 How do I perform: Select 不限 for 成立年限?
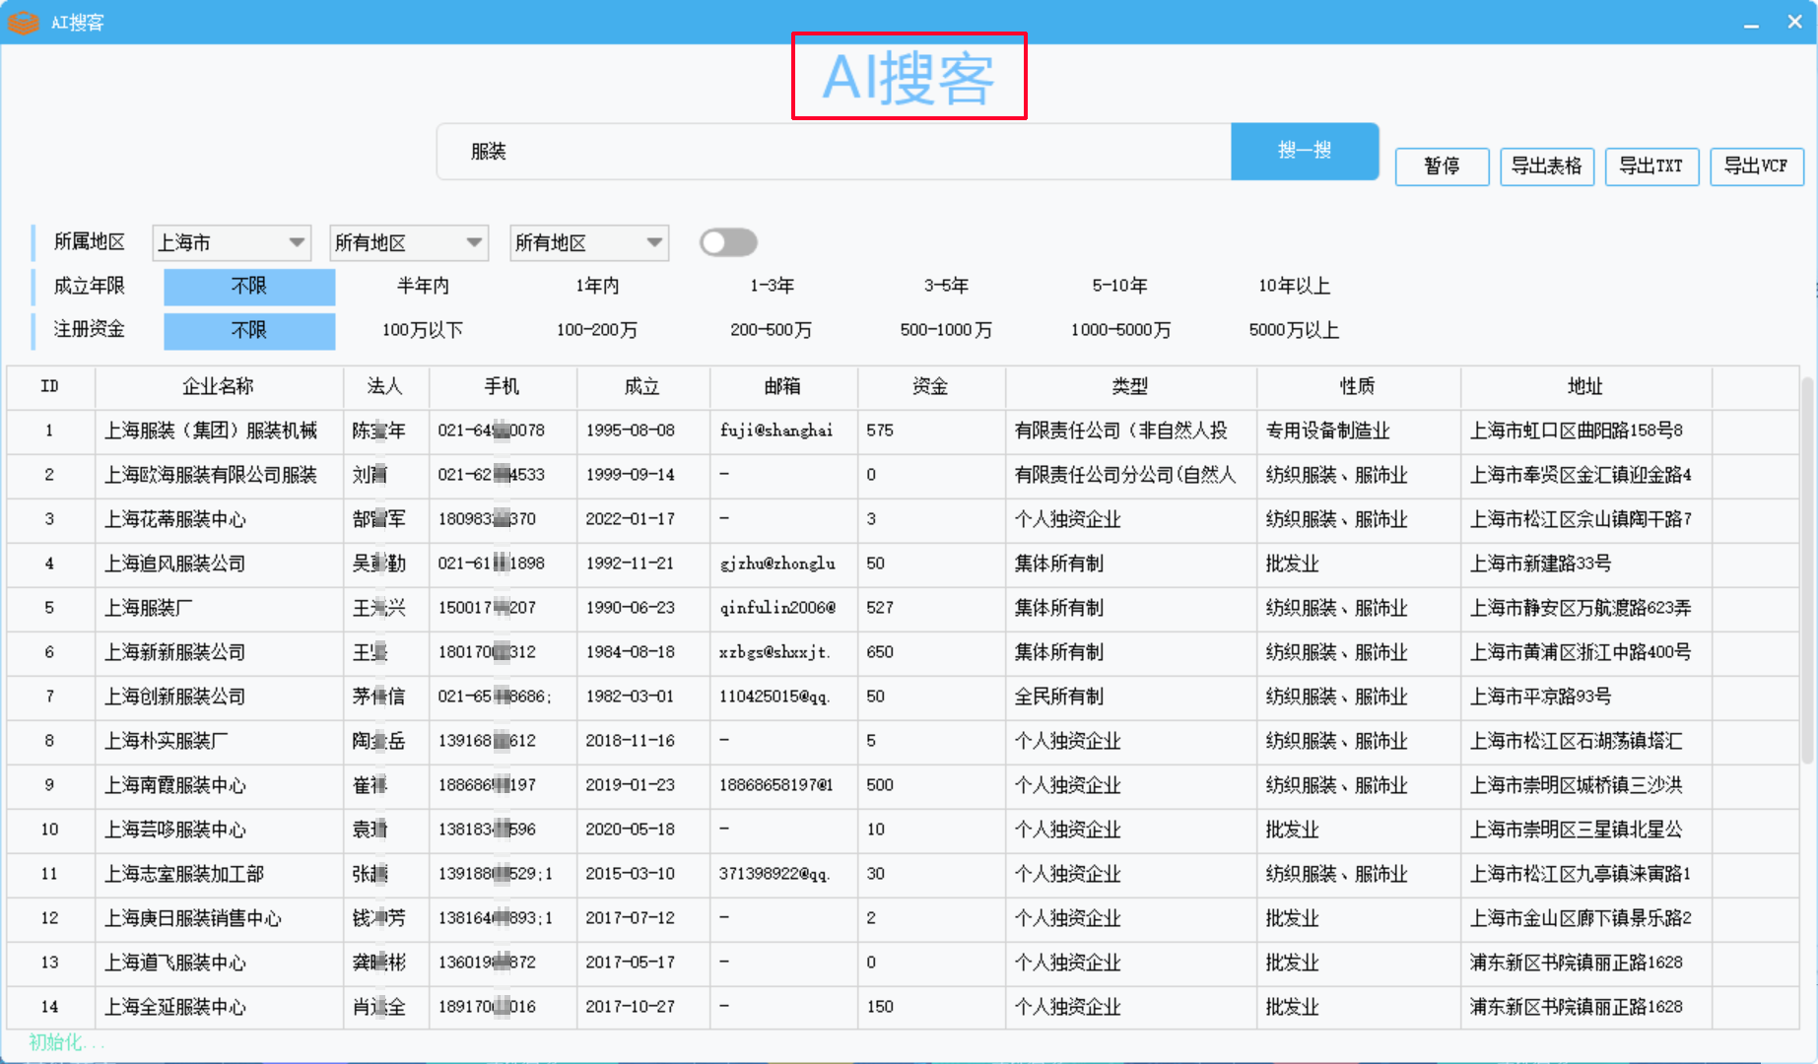[x=249, y=286]
